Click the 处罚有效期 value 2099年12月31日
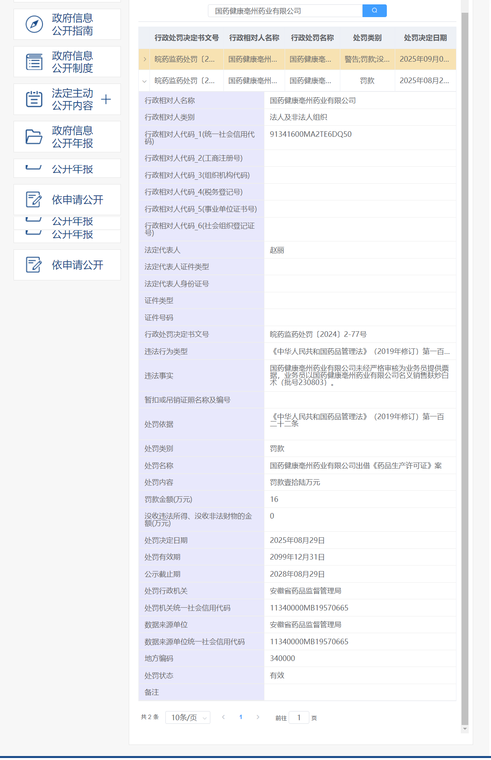This screenshot has width=491, height=760. click(297, 557)
